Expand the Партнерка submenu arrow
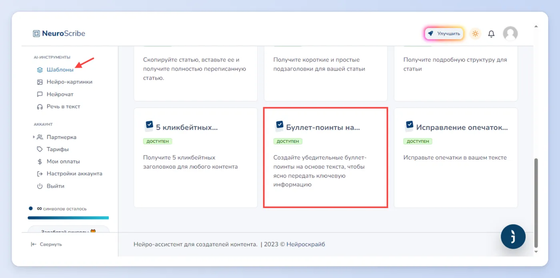The width and height of the screenshot is (560, 278). (34, 137)
